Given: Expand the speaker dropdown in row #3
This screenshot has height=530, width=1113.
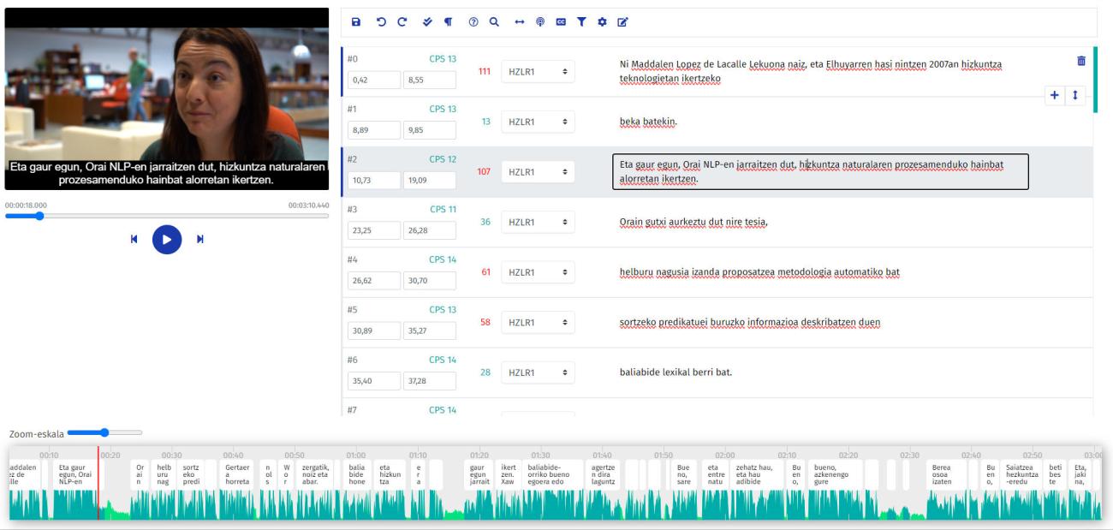Looking at the screenshot, I should [538, 223].
